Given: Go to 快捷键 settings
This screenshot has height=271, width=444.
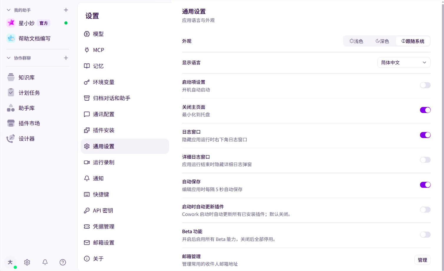Looking at the screenshot, I should click(x=125, y=194).
